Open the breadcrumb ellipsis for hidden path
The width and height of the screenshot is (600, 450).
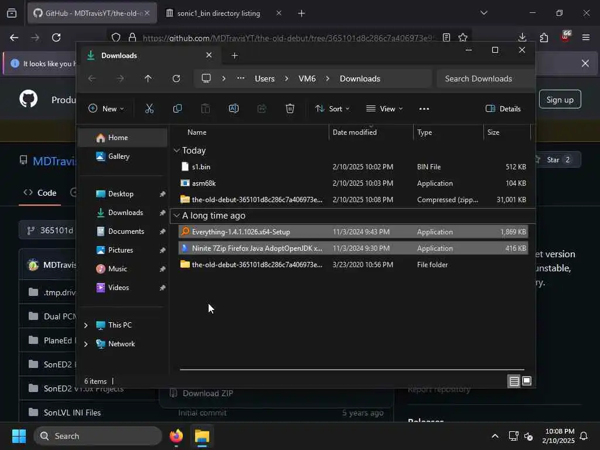point(240,79)
